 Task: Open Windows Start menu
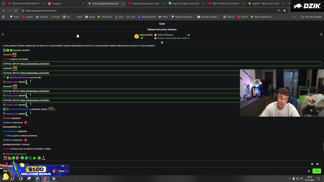pyautogui.click(x=4, y=179)
